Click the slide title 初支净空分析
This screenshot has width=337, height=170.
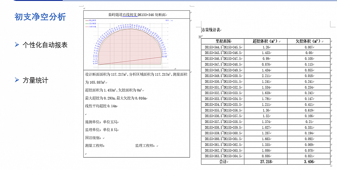[x=40, y=17]
